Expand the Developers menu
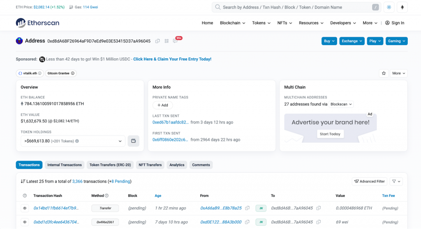The width and height of the screenshot is (421, 229). (x=343, y=23)
